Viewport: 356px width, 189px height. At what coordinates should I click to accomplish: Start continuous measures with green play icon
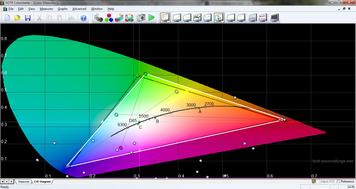(x=151, y=18)
